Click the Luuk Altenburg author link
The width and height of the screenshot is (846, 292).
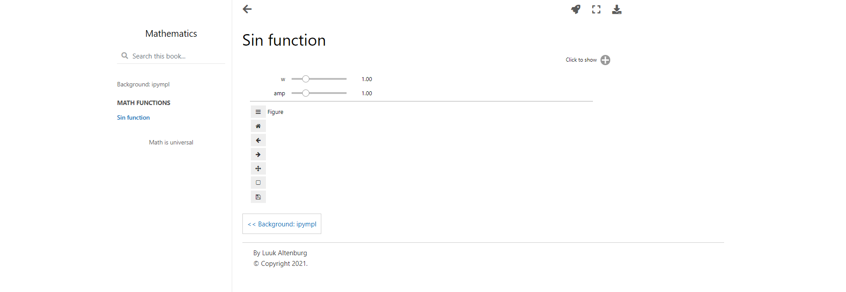[284, 253]
